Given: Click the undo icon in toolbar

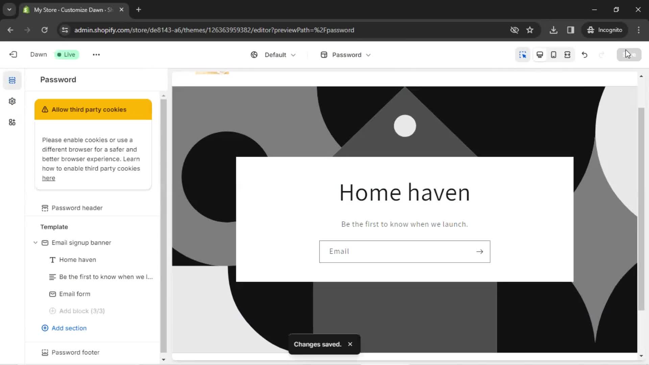Looking at the screenshot, I should tap(584, 54).
